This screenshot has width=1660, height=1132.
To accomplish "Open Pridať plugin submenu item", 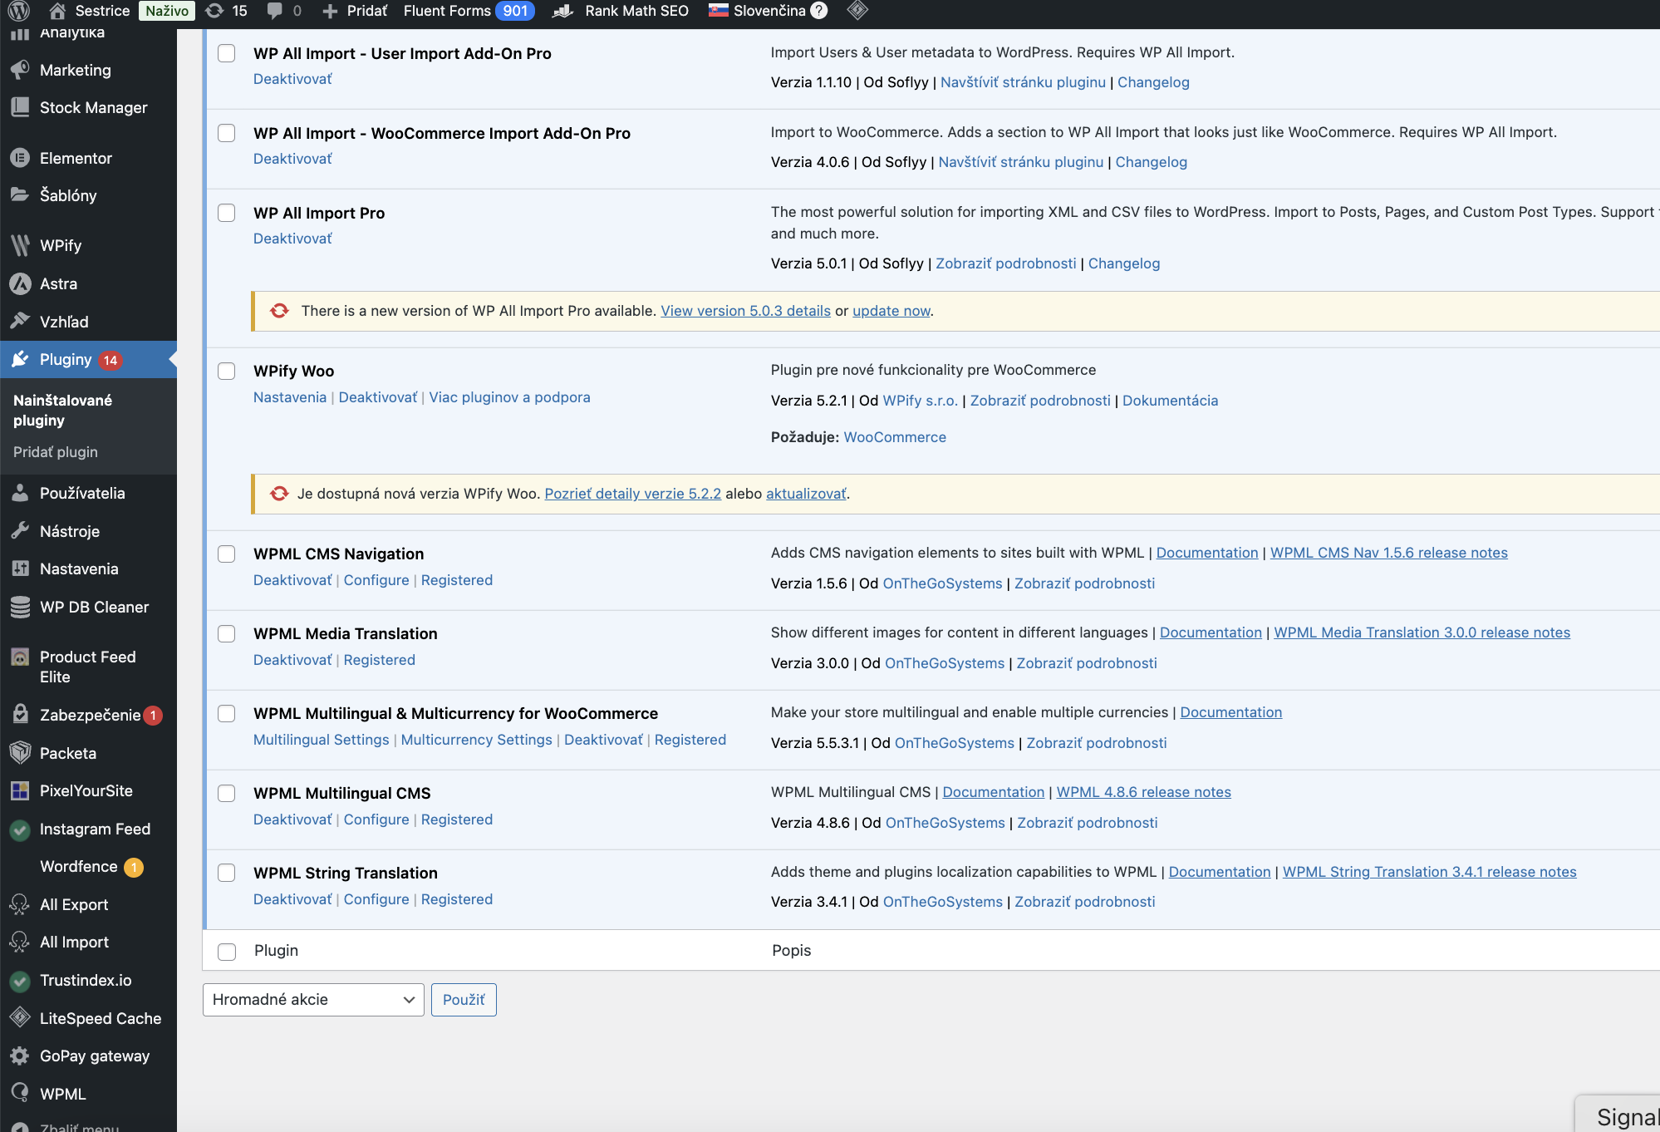I will pos(56,452).
